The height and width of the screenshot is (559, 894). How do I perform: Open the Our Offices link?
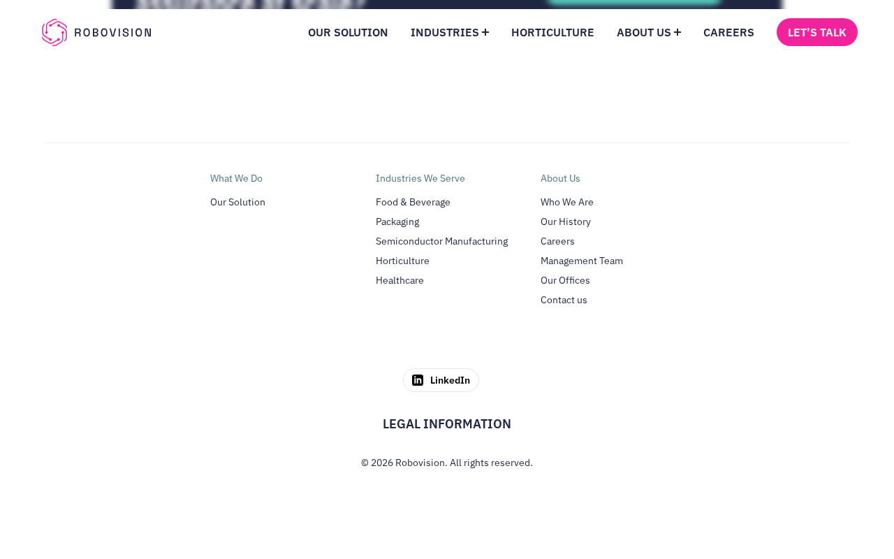(565, 280)
